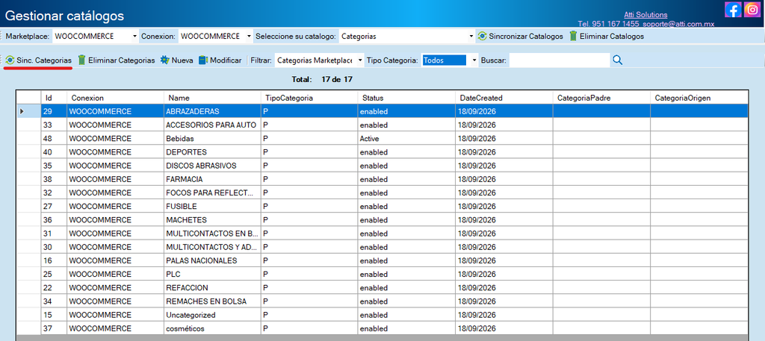Select the MACHETES name cell
Image resolution: width=765 pixels, height=341 pixels.
coord(212,219)
